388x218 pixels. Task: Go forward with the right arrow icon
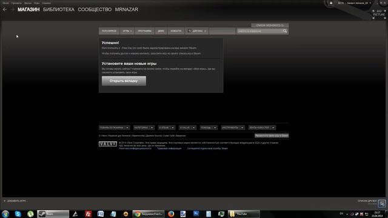click(x=12, y=10)
